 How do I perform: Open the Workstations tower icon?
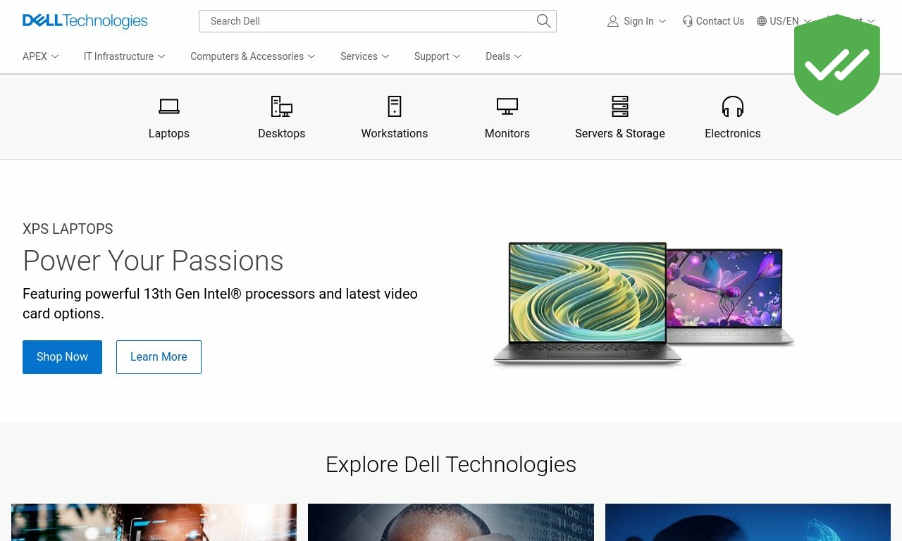pyautogui.click(x=395, y=106)
